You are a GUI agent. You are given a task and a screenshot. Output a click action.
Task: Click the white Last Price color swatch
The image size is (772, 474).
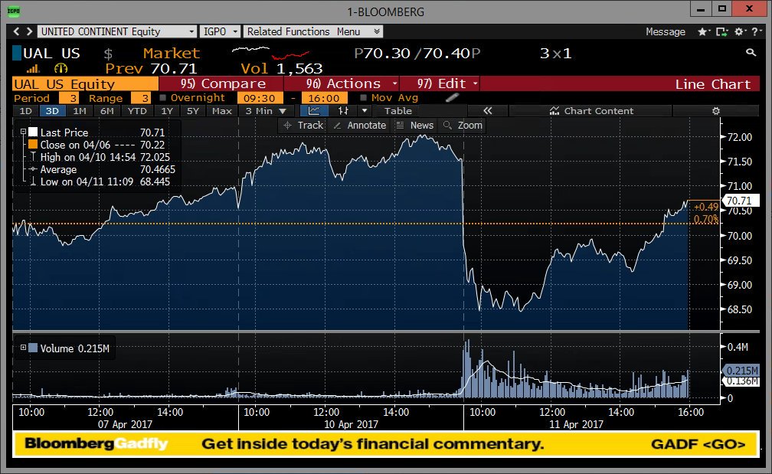click(33, 132)
